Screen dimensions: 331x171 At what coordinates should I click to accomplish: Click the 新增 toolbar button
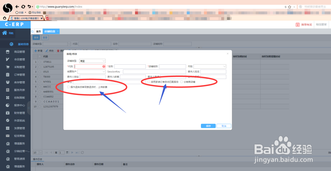point(38,51)
